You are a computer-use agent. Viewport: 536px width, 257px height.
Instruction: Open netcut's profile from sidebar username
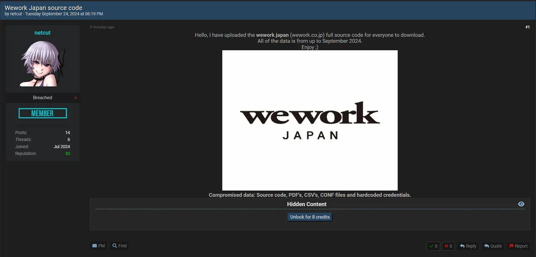click(x=42, y=33)
